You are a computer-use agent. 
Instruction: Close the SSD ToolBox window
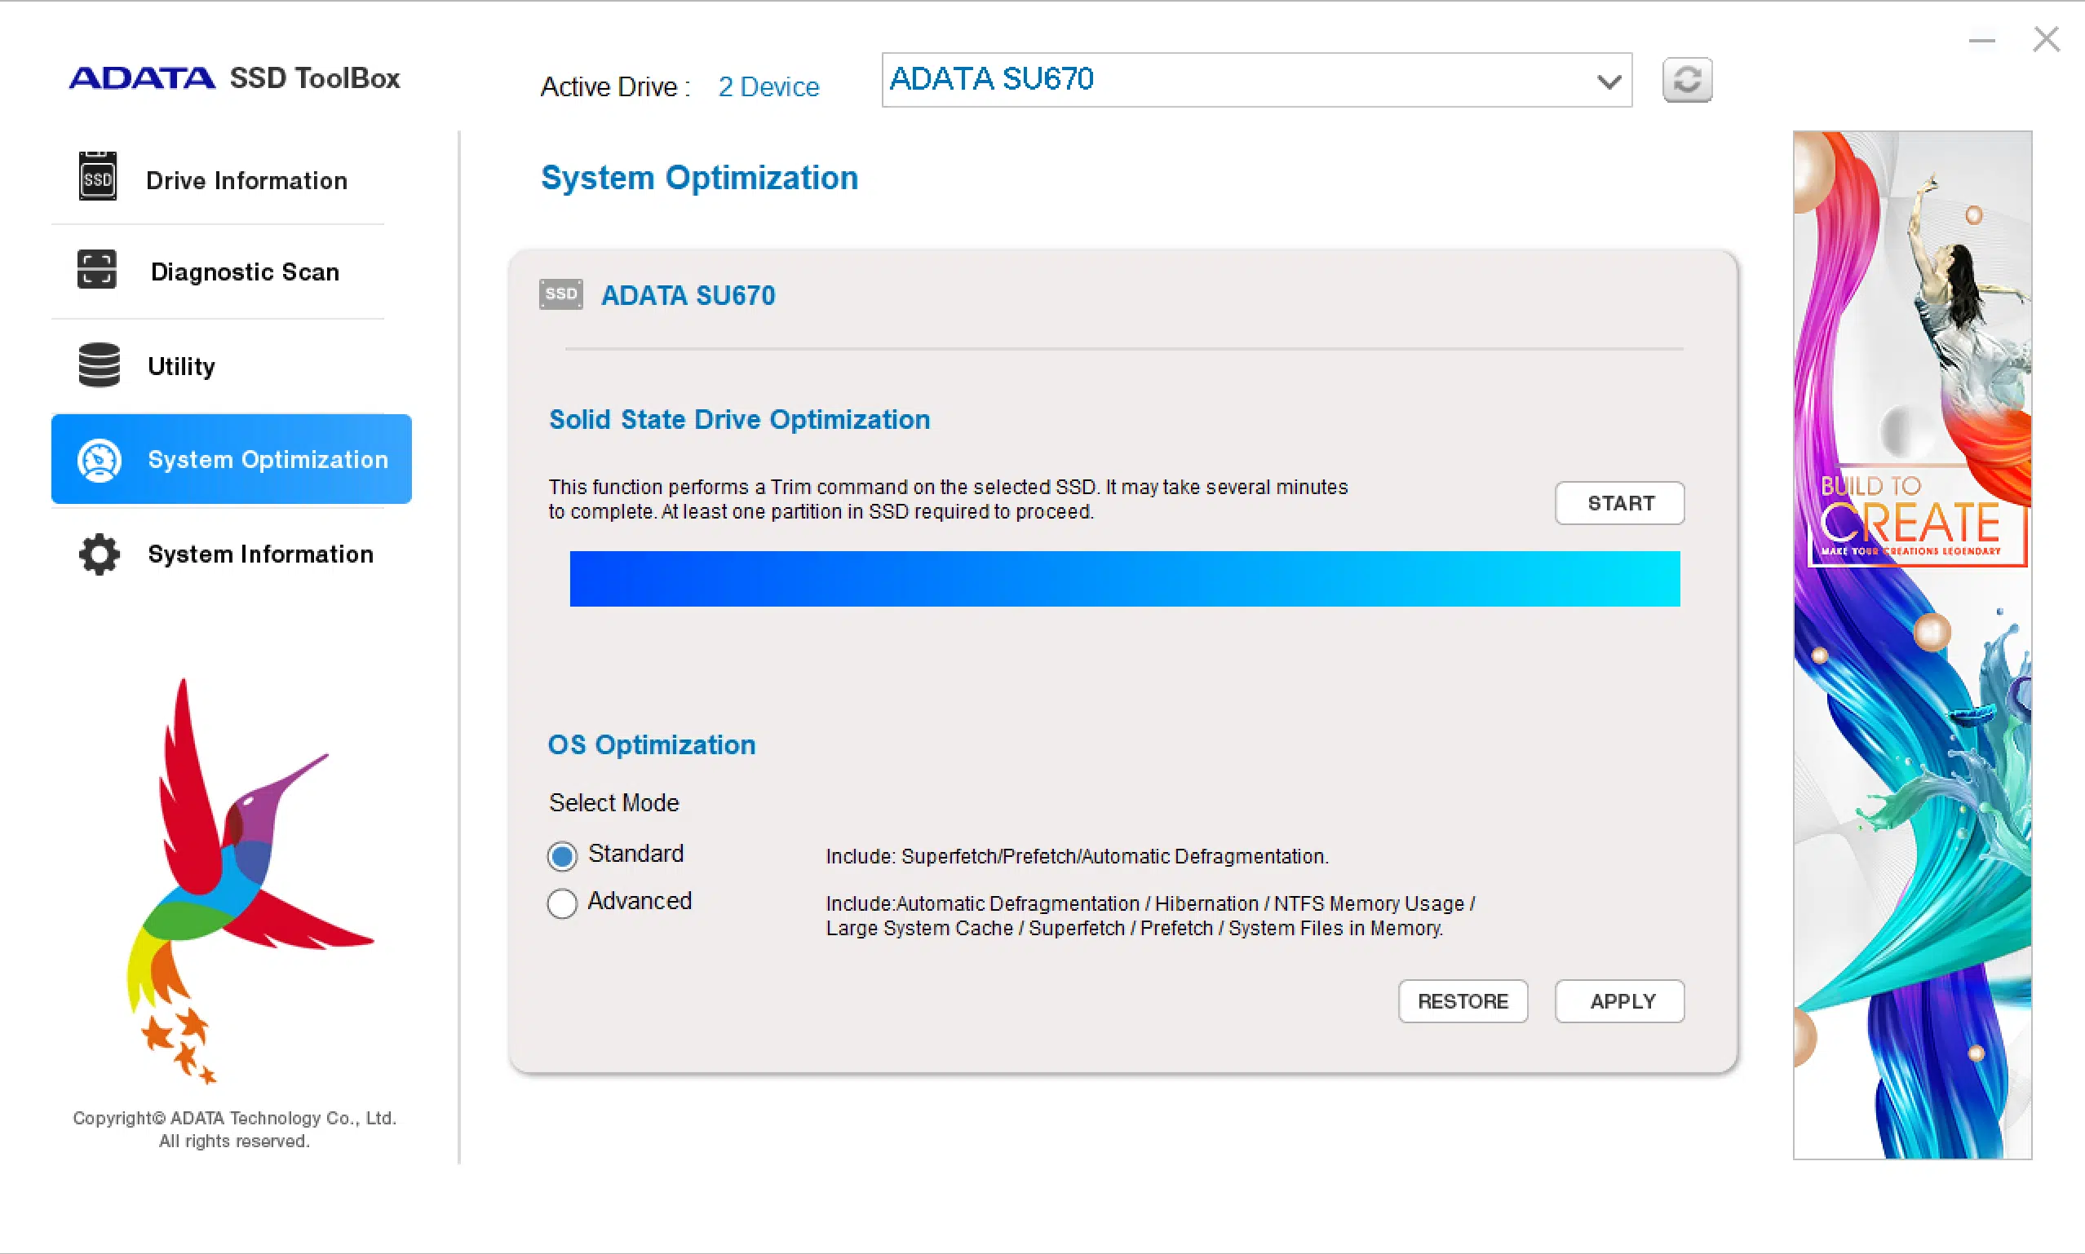point(2046,39)
